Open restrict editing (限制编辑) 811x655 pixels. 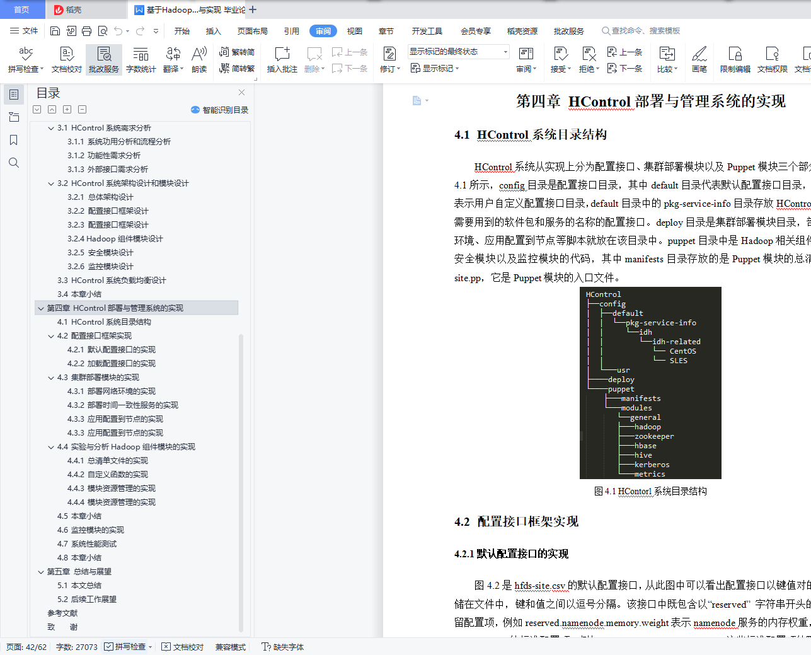[735, 60]
